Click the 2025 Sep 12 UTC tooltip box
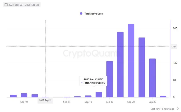Viewport: 181px width, 112px height. 93,81
